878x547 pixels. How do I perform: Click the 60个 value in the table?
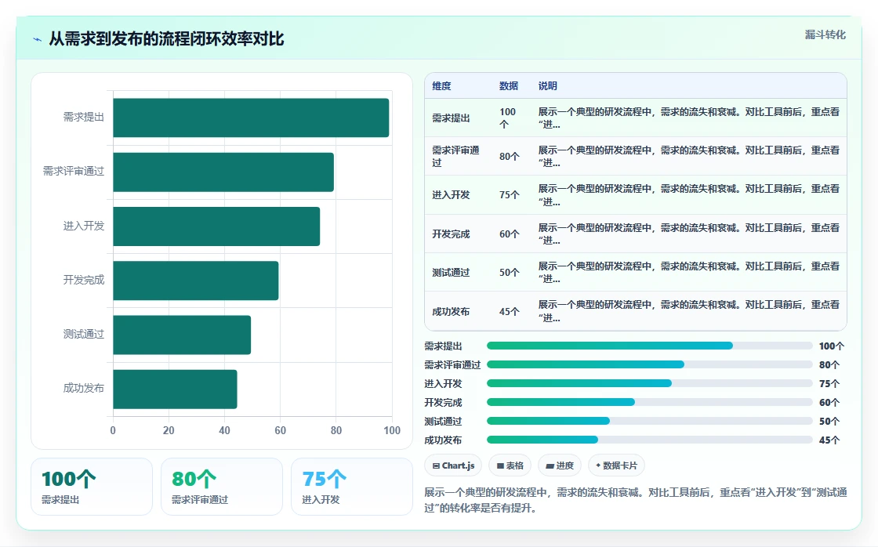click(510, 234)
